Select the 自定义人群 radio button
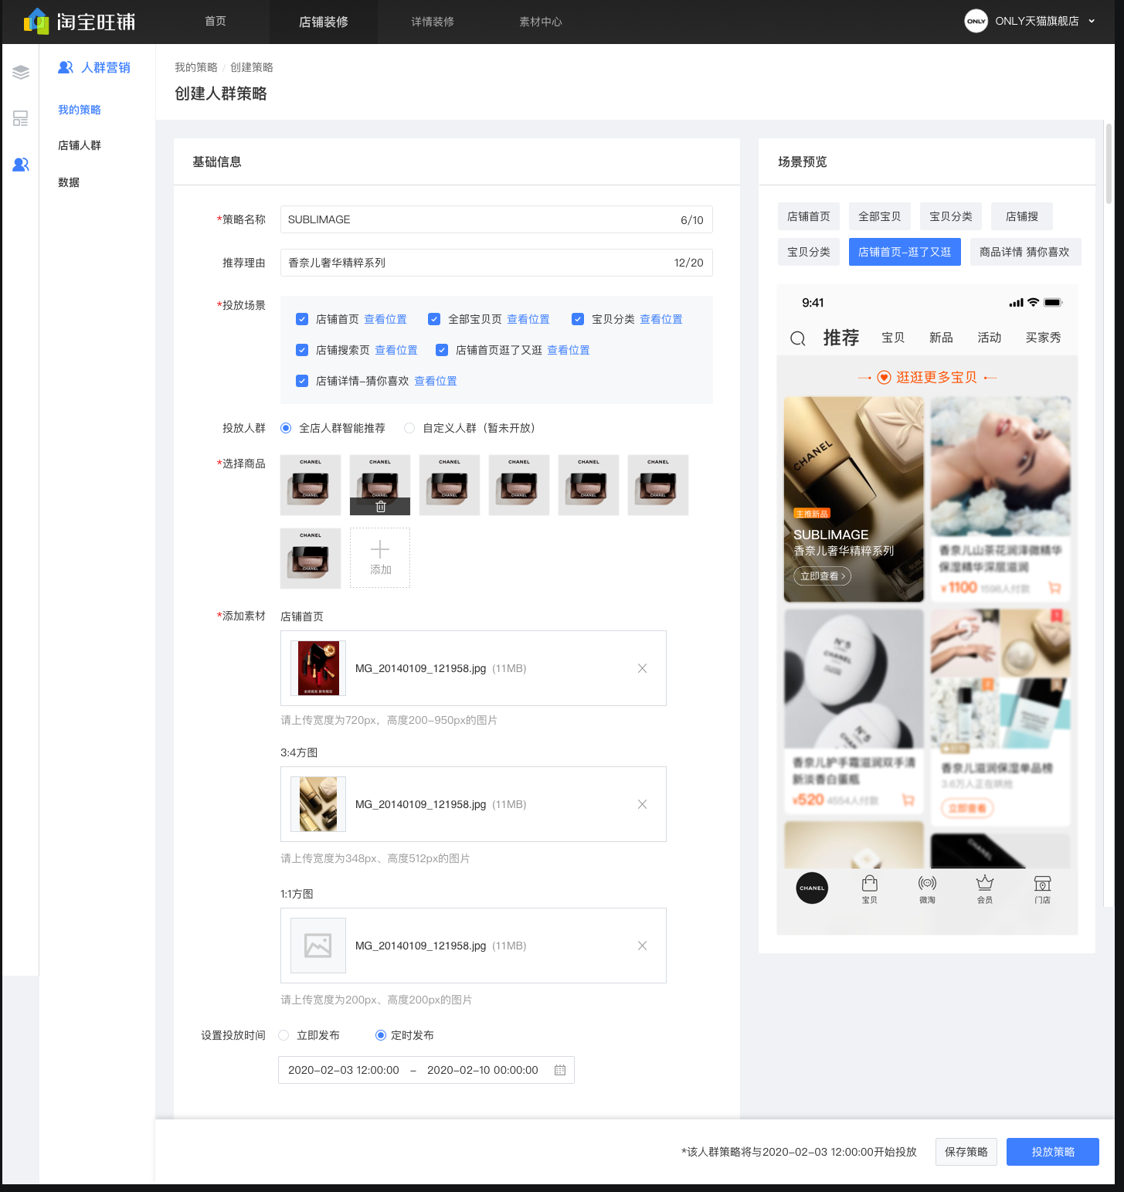Screen dimensions: 1124x1192 point(409,428)
